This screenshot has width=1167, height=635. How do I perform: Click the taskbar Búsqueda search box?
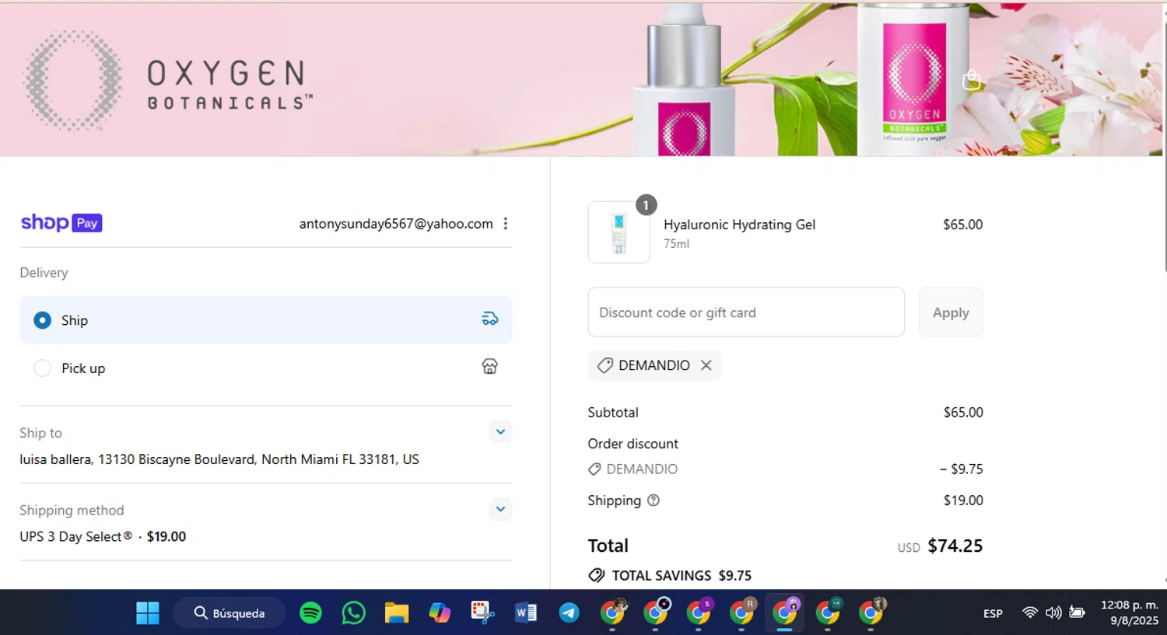pyautogui.click(x=230, y=613)
